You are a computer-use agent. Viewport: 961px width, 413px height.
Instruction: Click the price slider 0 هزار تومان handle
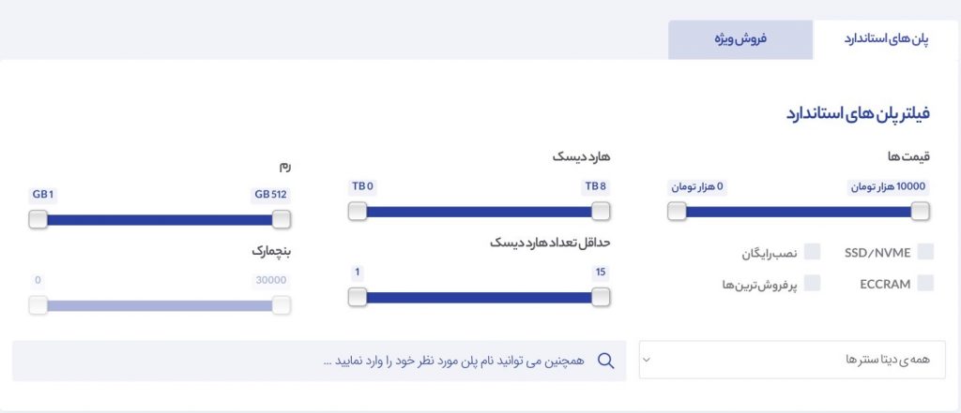tap(677, 212)
